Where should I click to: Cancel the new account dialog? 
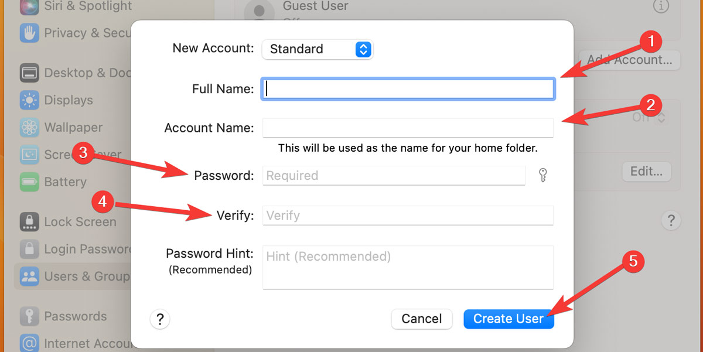(421, 319)
